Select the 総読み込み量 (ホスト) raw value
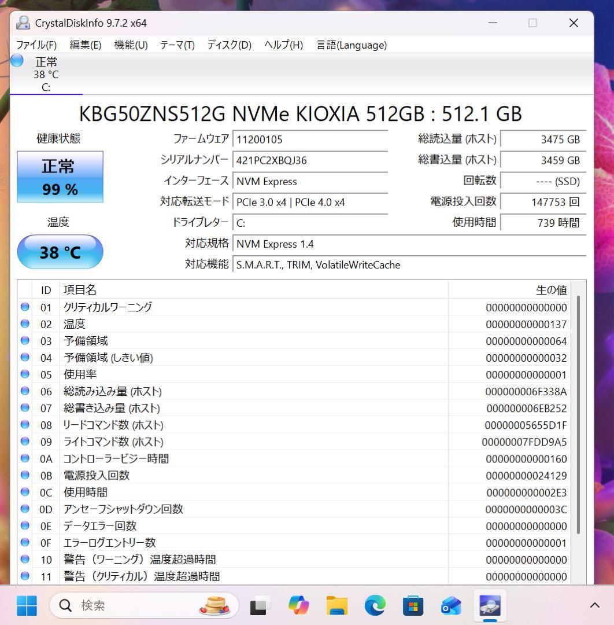Screen dimensions: 614x625 tap(526, 391)
